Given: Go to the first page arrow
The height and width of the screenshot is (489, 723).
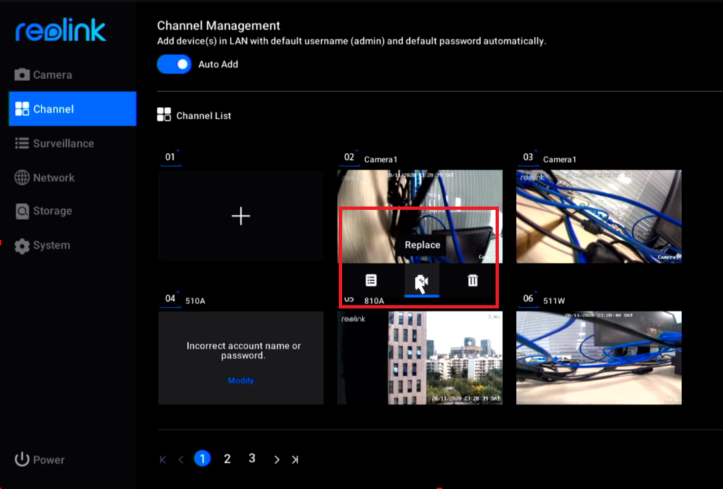Looking at the screenshot, I should click(163, 459).
